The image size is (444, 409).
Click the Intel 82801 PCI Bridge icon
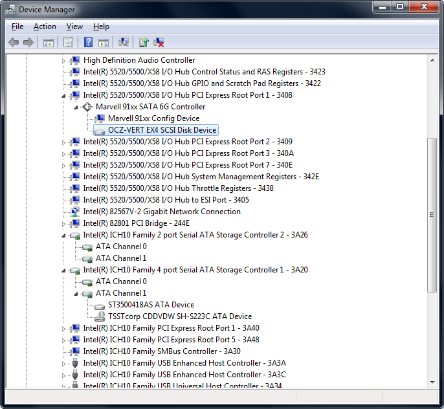pyautogui.click(x=76, y=223)
